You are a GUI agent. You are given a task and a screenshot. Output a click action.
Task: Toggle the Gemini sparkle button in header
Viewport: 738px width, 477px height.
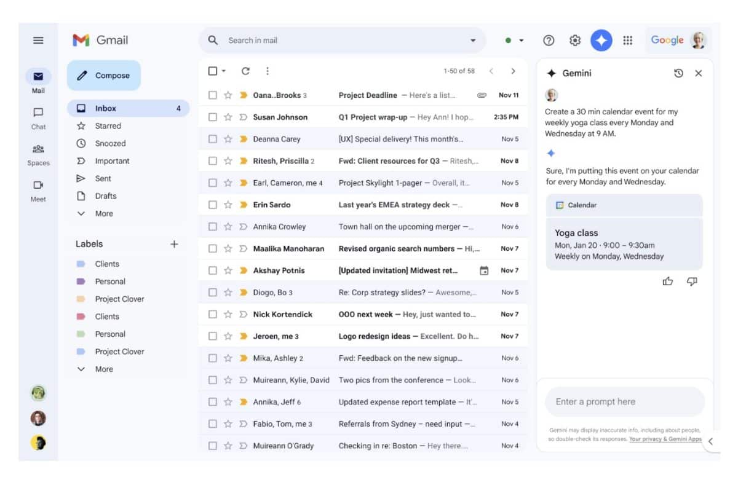(601, 41)
